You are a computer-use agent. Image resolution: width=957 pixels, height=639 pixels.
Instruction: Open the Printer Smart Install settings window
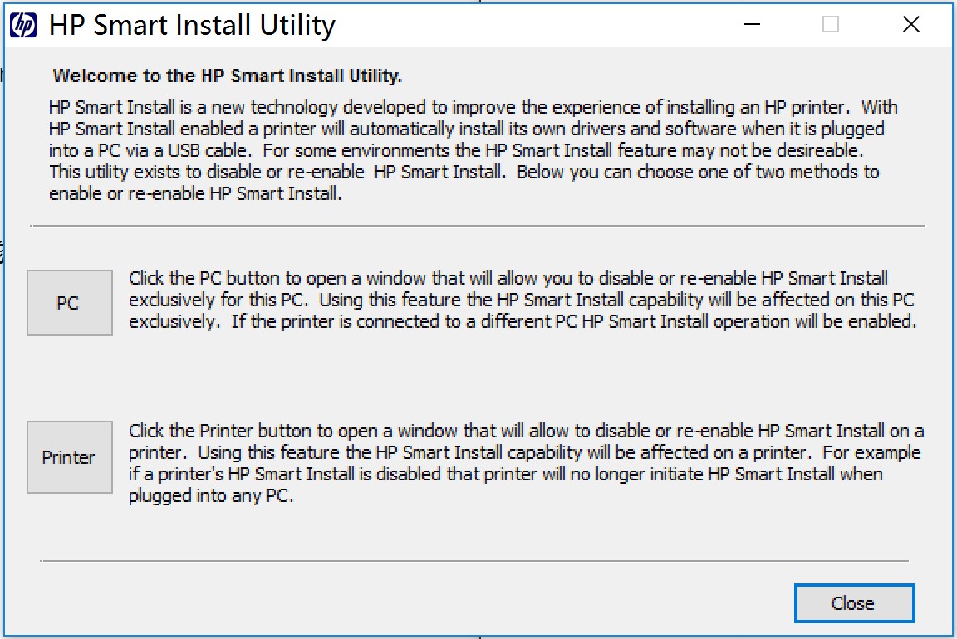70,456
